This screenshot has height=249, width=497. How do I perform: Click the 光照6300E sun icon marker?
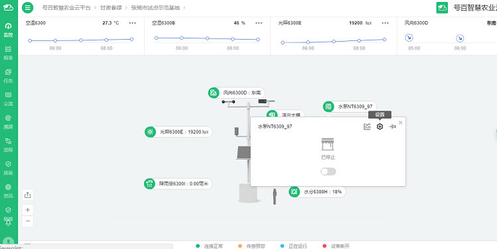(x=150, y=132)
